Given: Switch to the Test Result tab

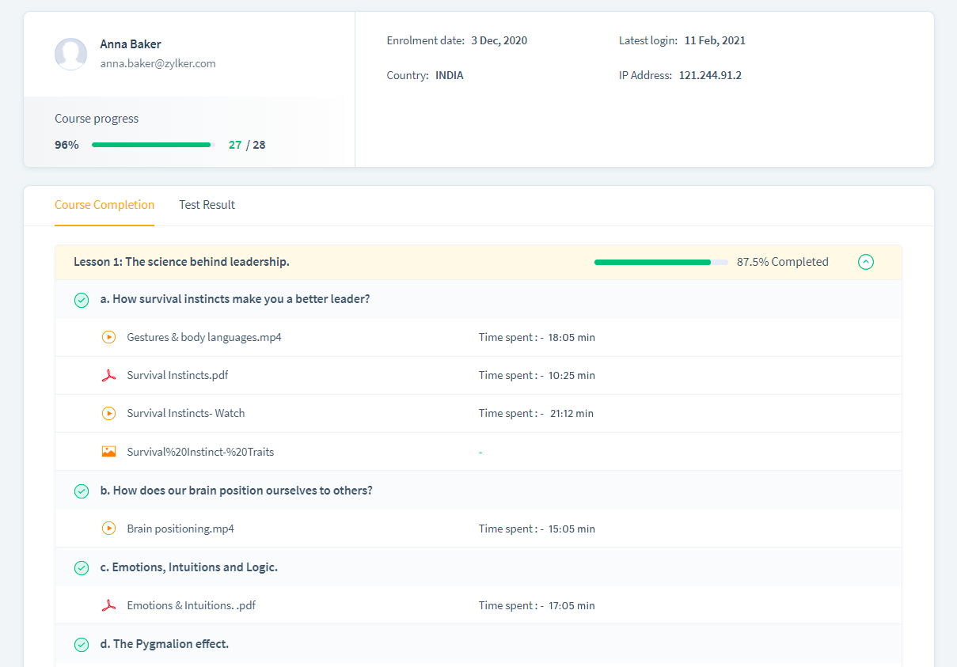Looking at the screenshot, I should (x=207, y=205).
